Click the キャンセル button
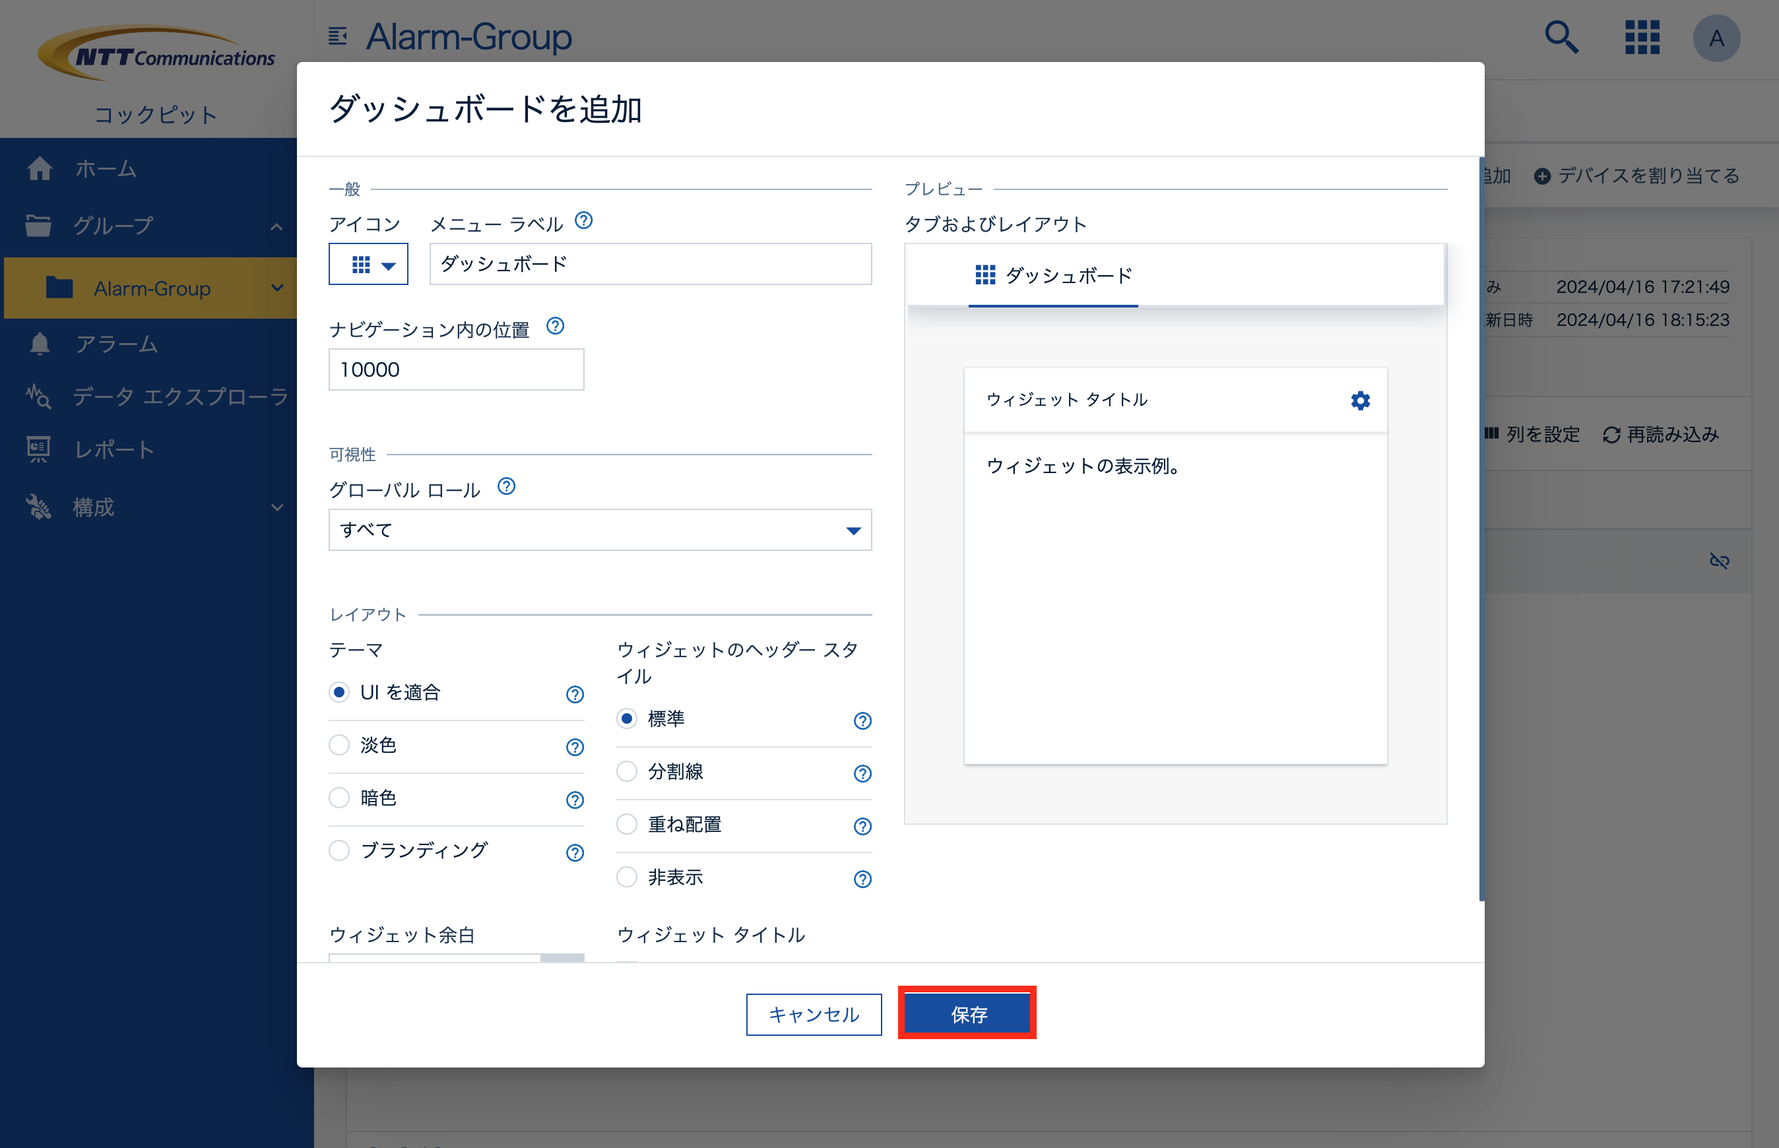This screenshot has width=1779, height=1148. click(814, 1015)
